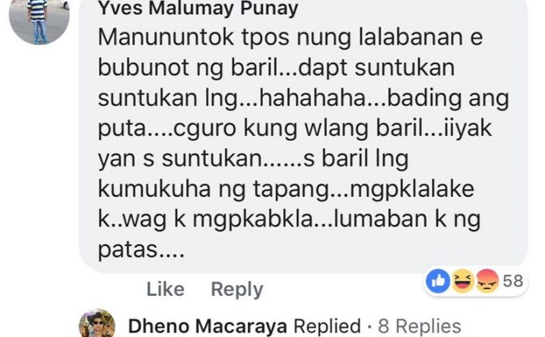Viewport: 545px width, 337px height.
Task: Click the line "suntukan lng...hahahaha...bading ang"
Action: tap(303, 98)
